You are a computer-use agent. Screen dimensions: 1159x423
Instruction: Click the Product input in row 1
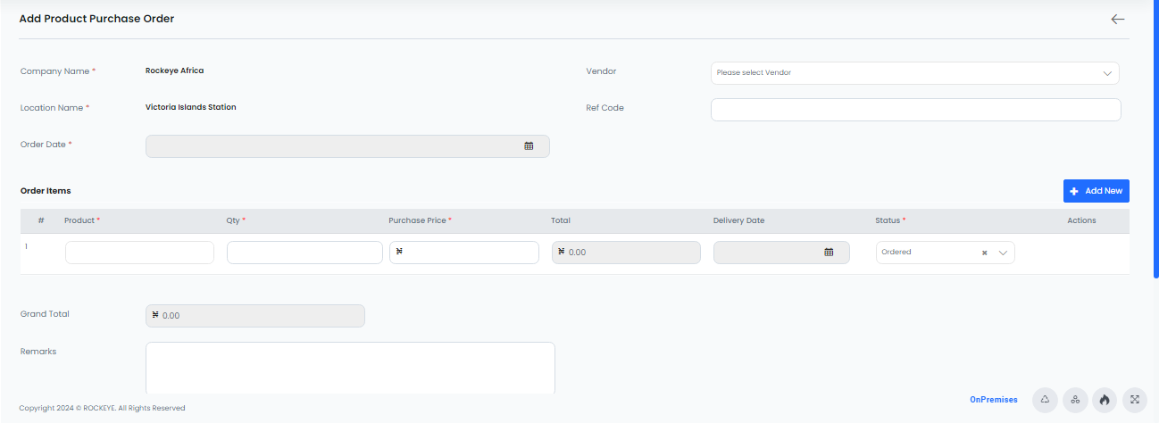[x=139, y=253]
